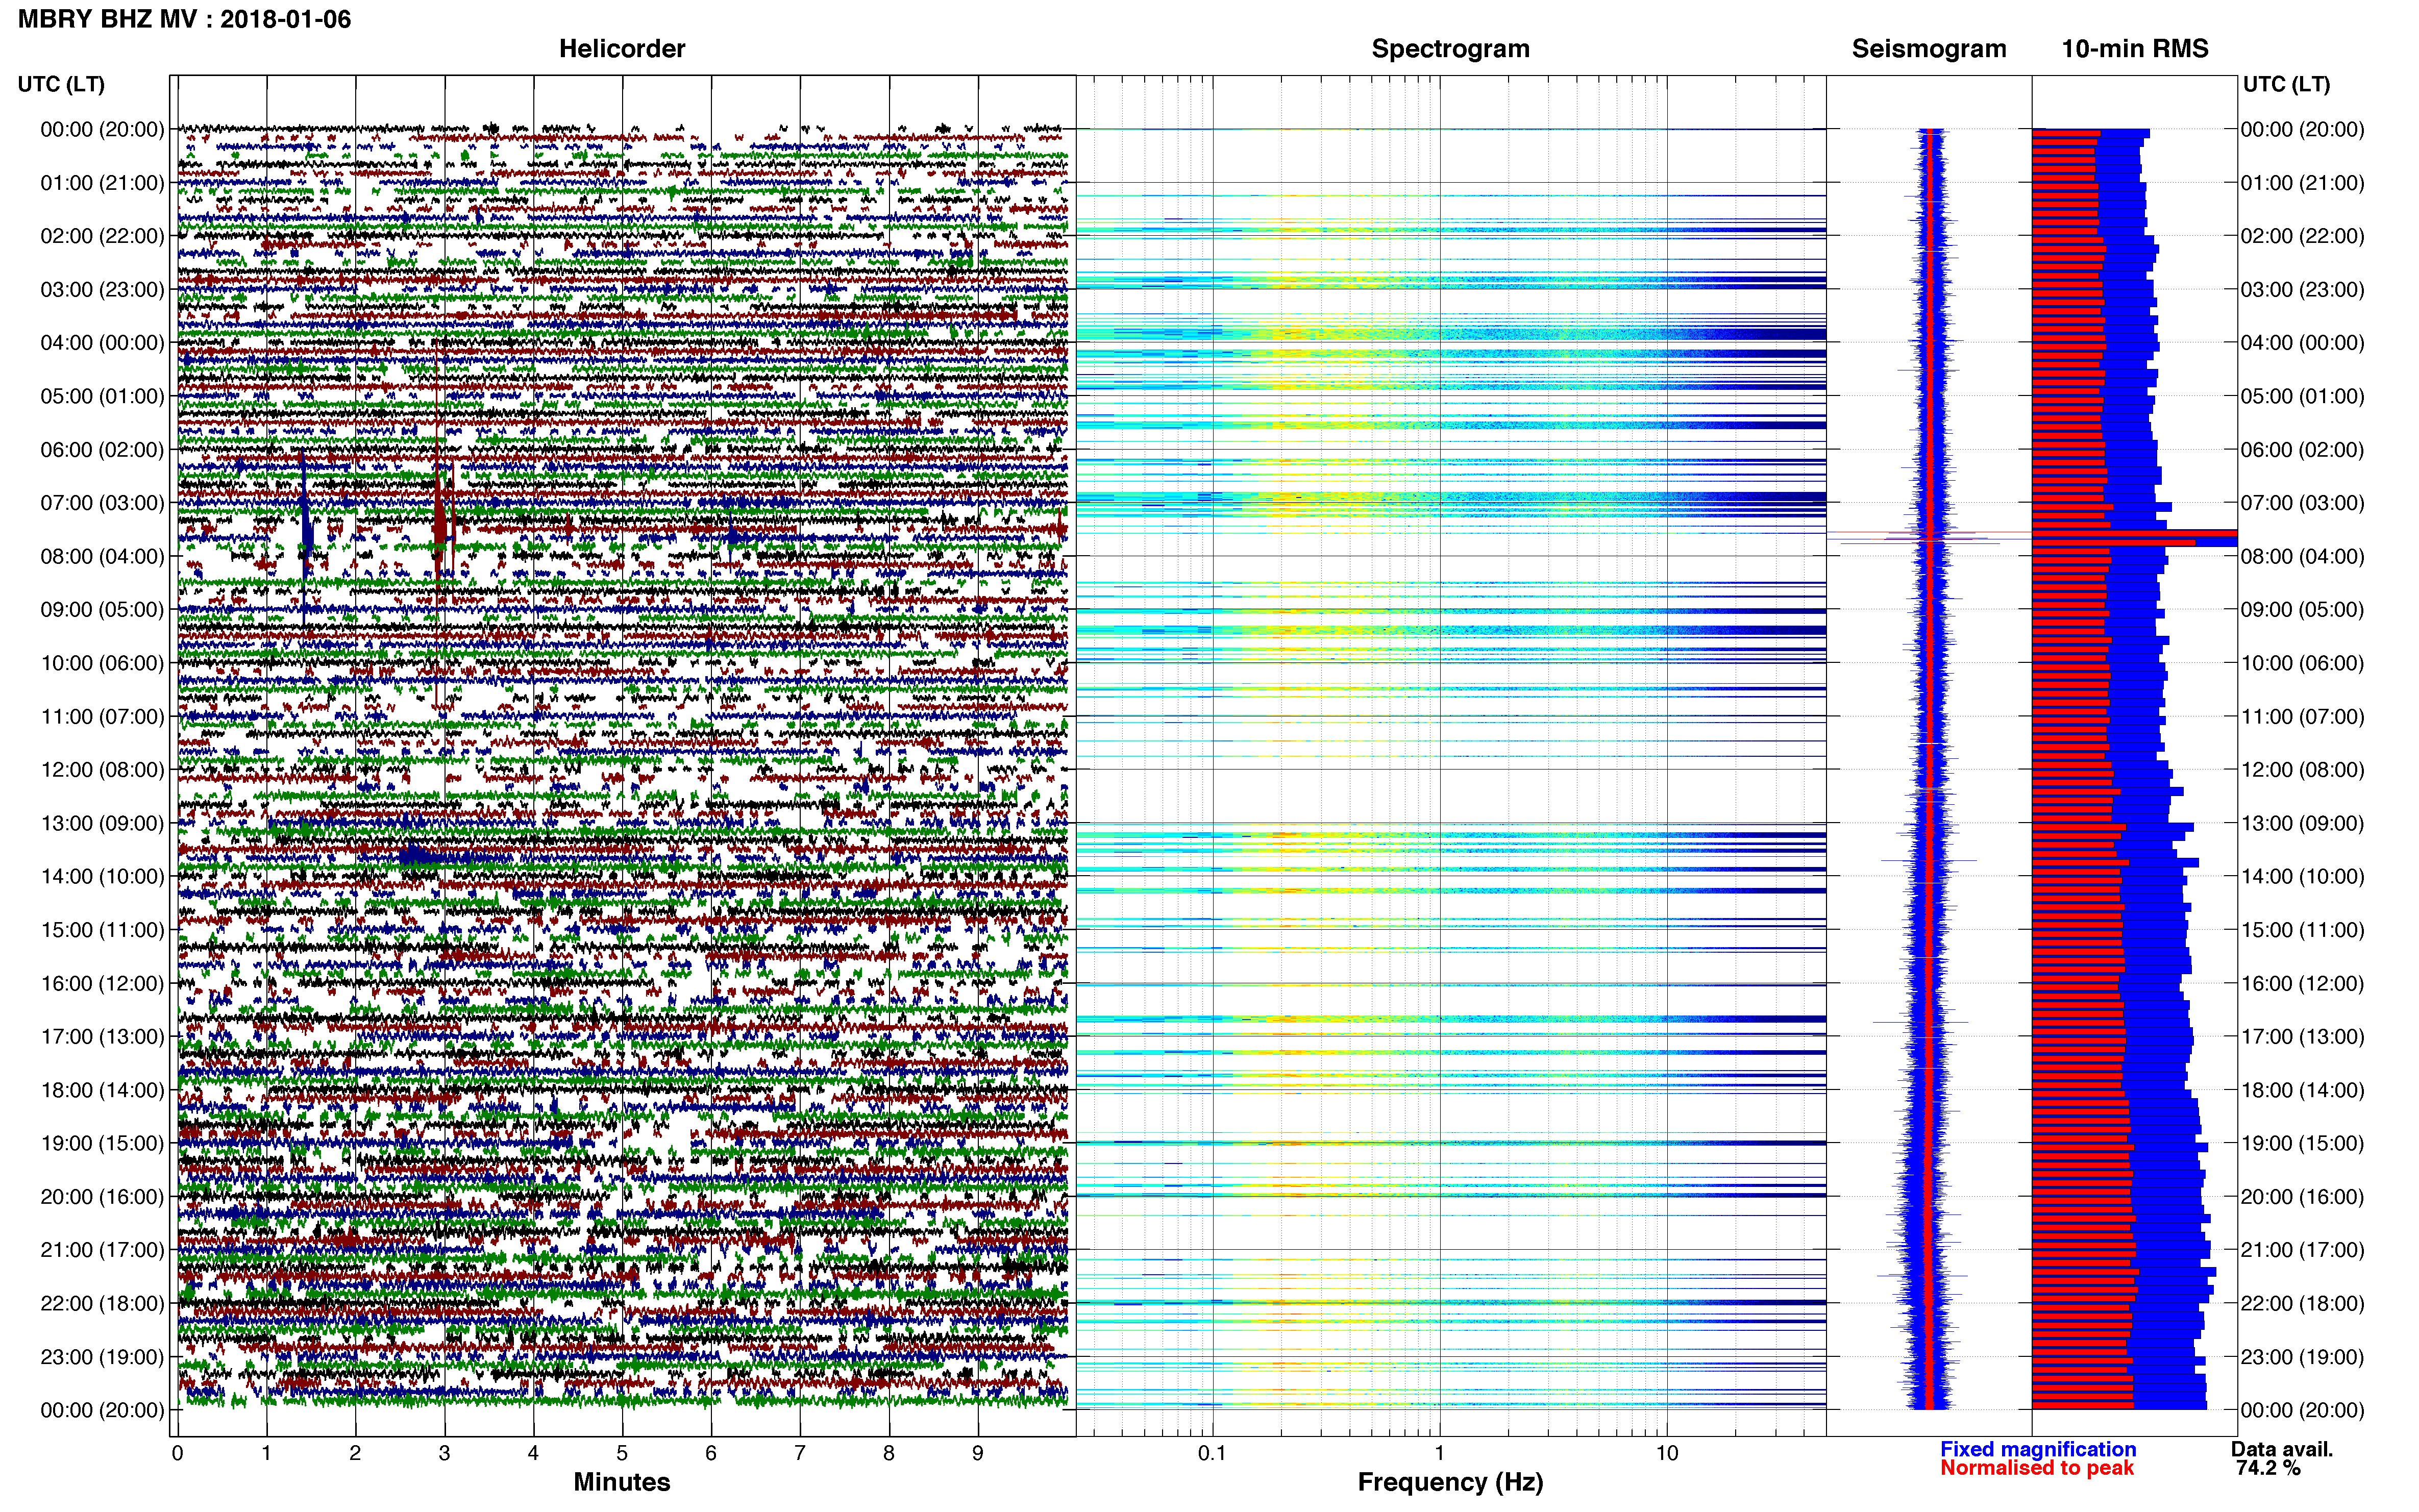Select the Spectrogram panel title
This screenshot has height=1512, width=2419.
(x=1450, y=48)
